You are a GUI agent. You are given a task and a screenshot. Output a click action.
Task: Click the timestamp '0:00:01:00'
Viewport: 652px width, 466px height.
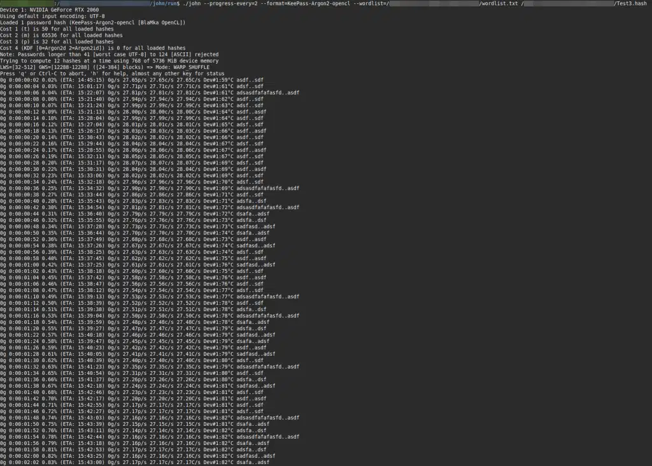(24, 265)
